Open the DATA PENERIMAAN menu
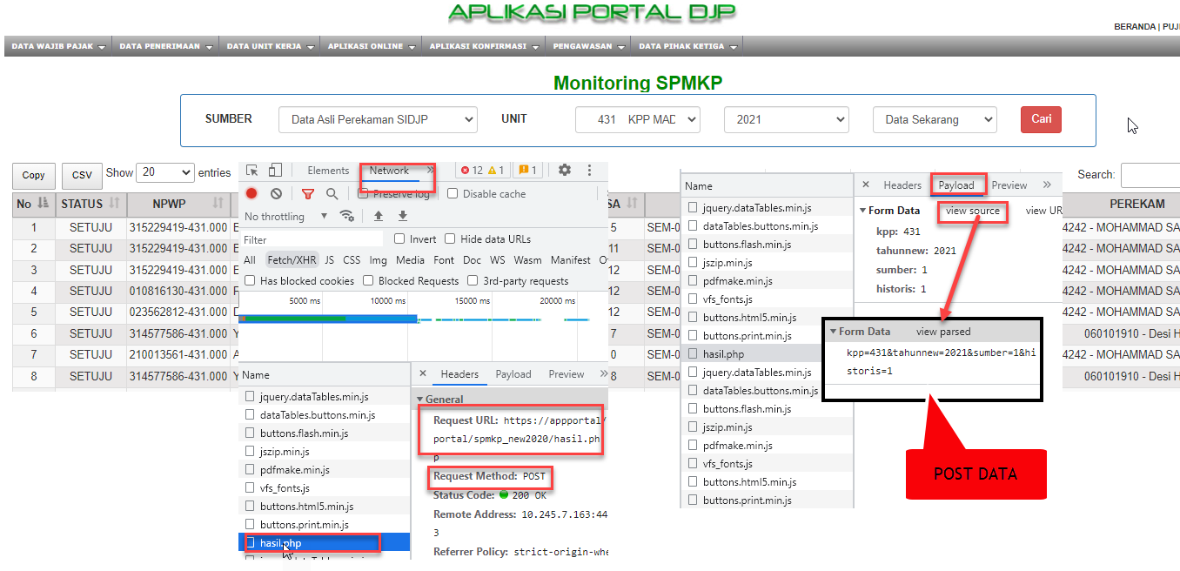The width and height of the screenshot is (1180, 571). point(165,46)
